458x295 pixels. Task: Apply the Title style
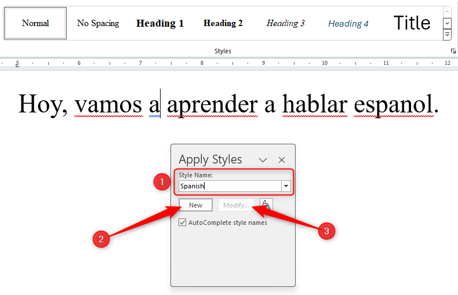[412, 23]
